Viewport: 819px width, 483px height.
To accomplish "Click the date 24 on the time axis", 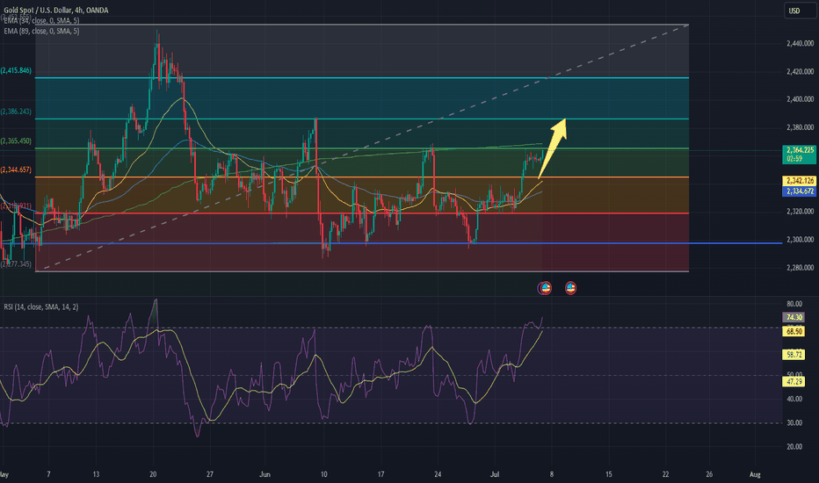I will [x=438, y=474].
